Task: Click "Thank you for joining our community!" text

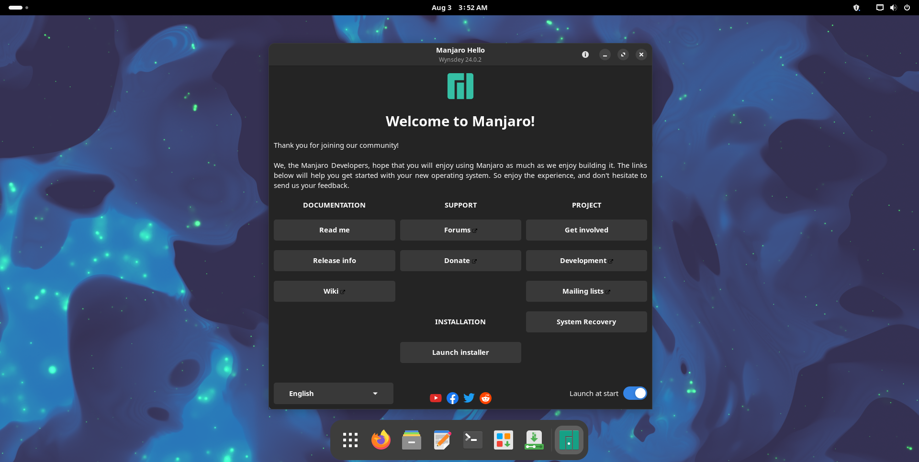Action: click(336, 145)
